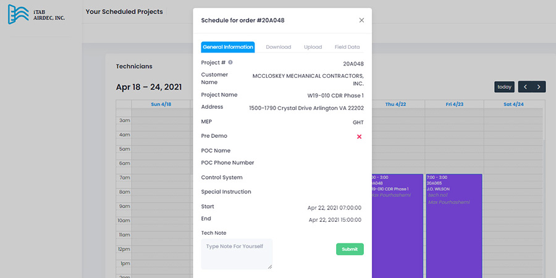Click the red X Pre Demo indicator
The width and height of the screenshot is (556, 278).
pyautogui.click(x=359, y=137)
